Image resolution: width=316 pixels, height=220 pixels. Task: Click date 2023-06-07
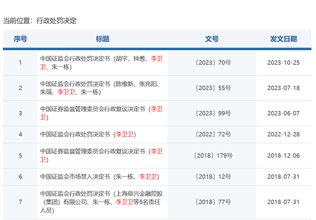tap(283, 113)
